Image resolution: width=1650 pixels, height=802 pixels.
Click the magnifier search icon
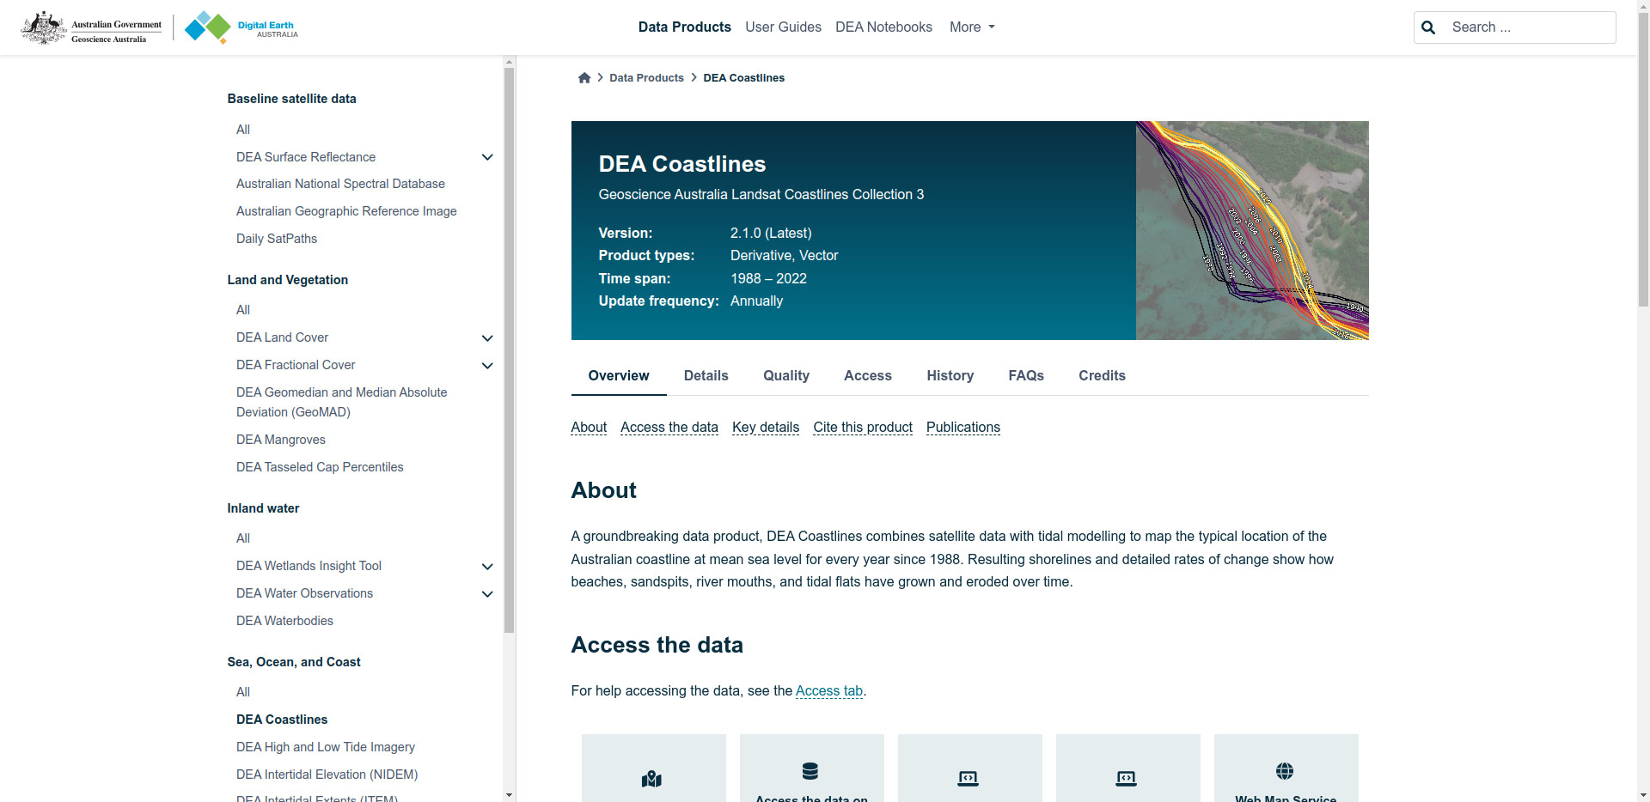(x=1428, y=27)
